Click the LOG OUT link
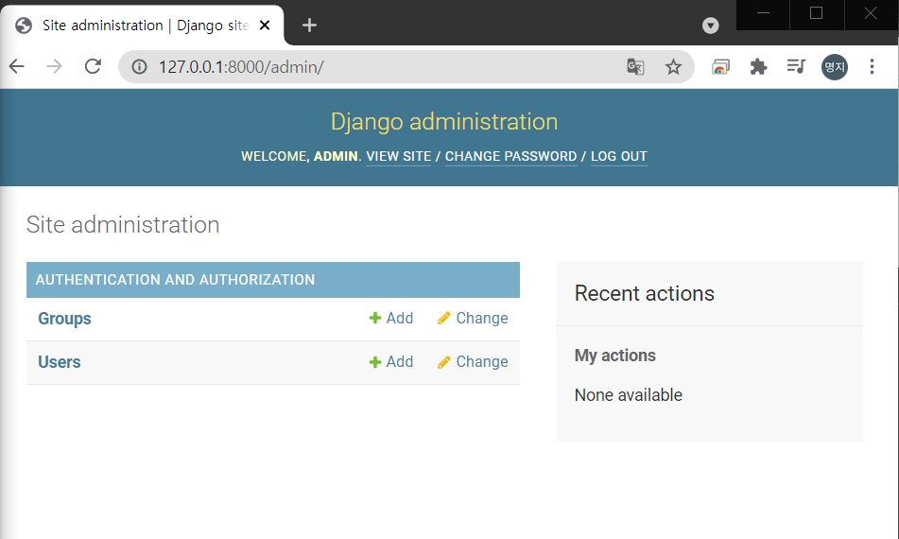The width and height of the screenshot is (899, 539). point(618,157)
